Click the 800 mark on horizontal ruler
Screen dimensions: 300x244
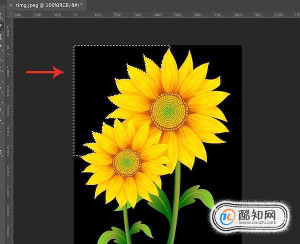click(x=238, y=15)
